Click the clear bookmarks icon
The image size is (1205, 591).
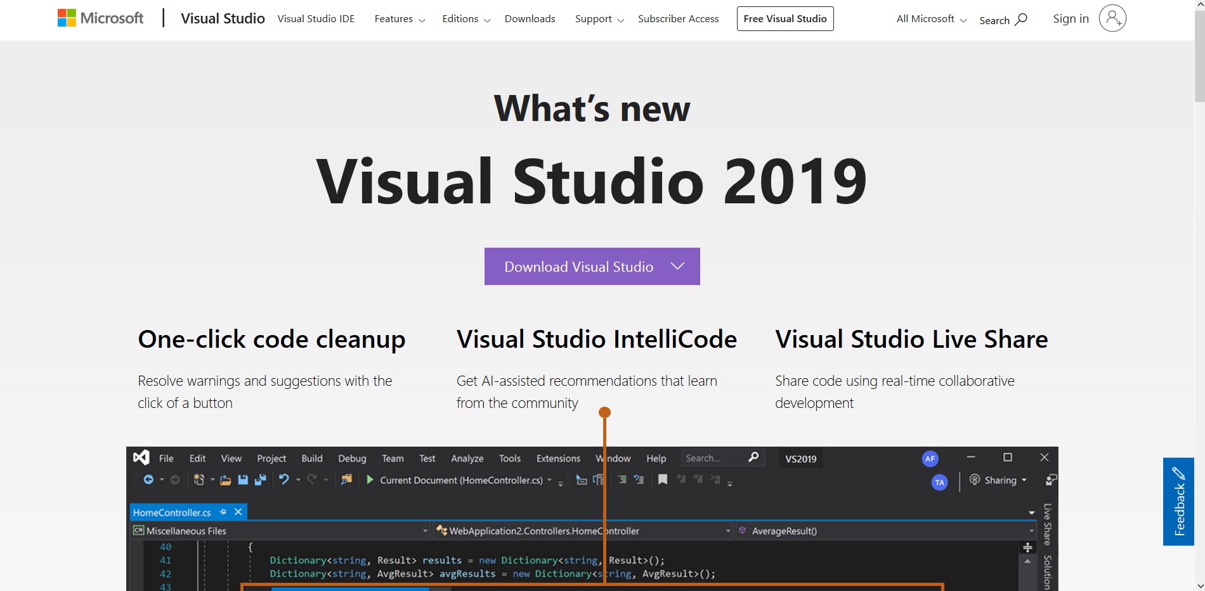point(715,480)
